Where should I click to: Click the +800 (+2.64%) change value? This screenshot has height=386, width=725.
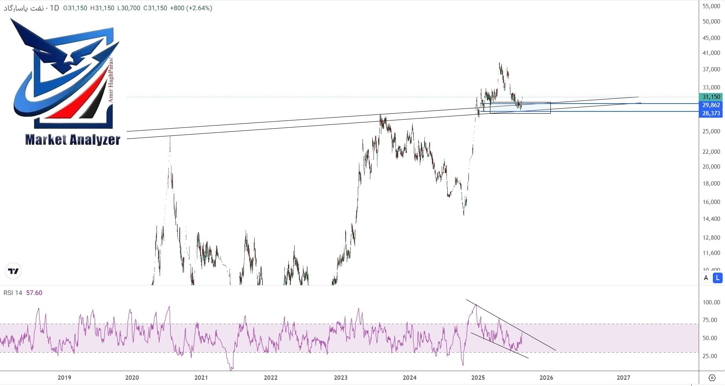[191, 8]
